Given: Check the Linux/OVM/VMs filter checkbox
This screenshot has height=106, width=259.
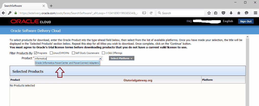Looking at the screenshot, I should pyautogui.click(x=51, y=53).
